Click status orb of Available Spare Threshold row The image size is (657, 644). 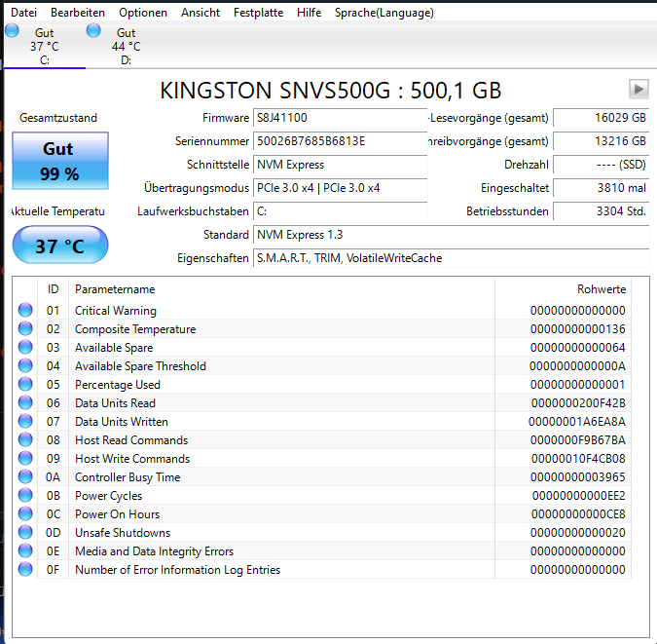click(x=25, y=365)
